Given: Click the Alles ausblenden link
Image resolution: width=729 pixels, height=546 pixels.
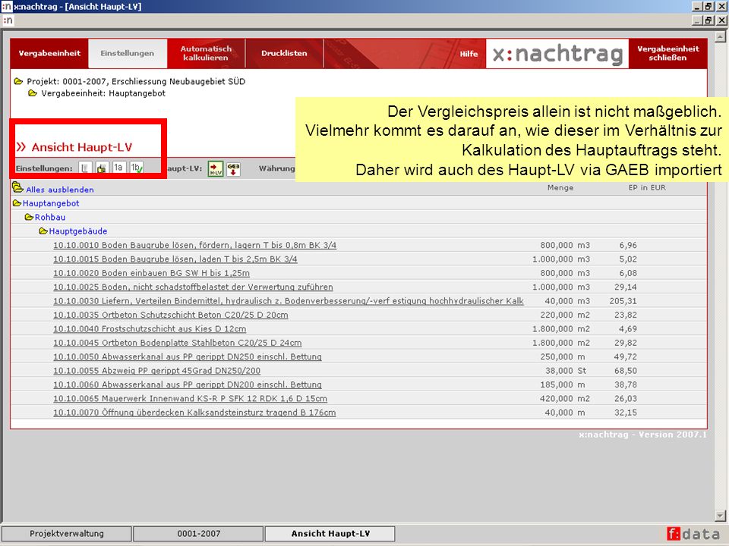Looking at the screenshot, I should pos(60,190).
